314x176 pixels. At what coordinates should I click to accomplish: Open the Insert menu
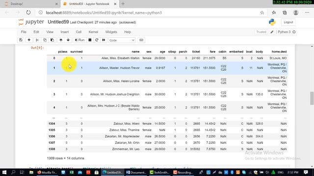[x=65, y=32]
